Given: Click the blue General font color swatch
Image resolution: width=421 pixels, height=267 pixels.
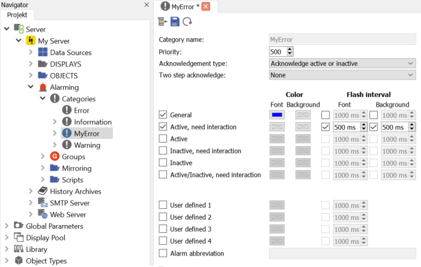Looking at the screenshot, I should coord(277,114).
